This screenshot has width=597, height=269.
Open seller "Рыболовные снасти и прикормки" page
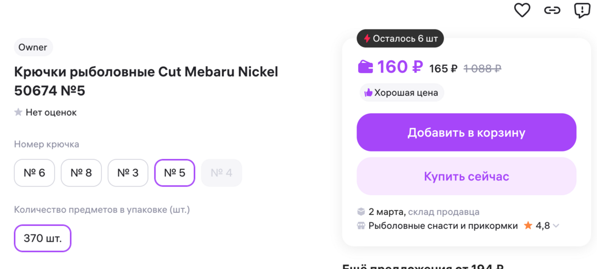[x=443, y=226]
